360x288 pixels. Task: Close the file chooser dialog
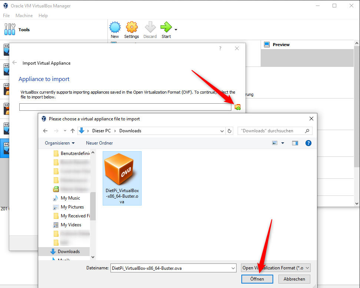click(x=311, y=119)
